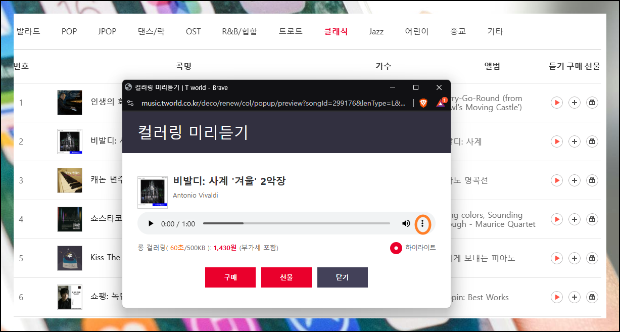Select the 하이라이트 radio option
This screenshot has width=620, height=332.
tap(396, 248)
